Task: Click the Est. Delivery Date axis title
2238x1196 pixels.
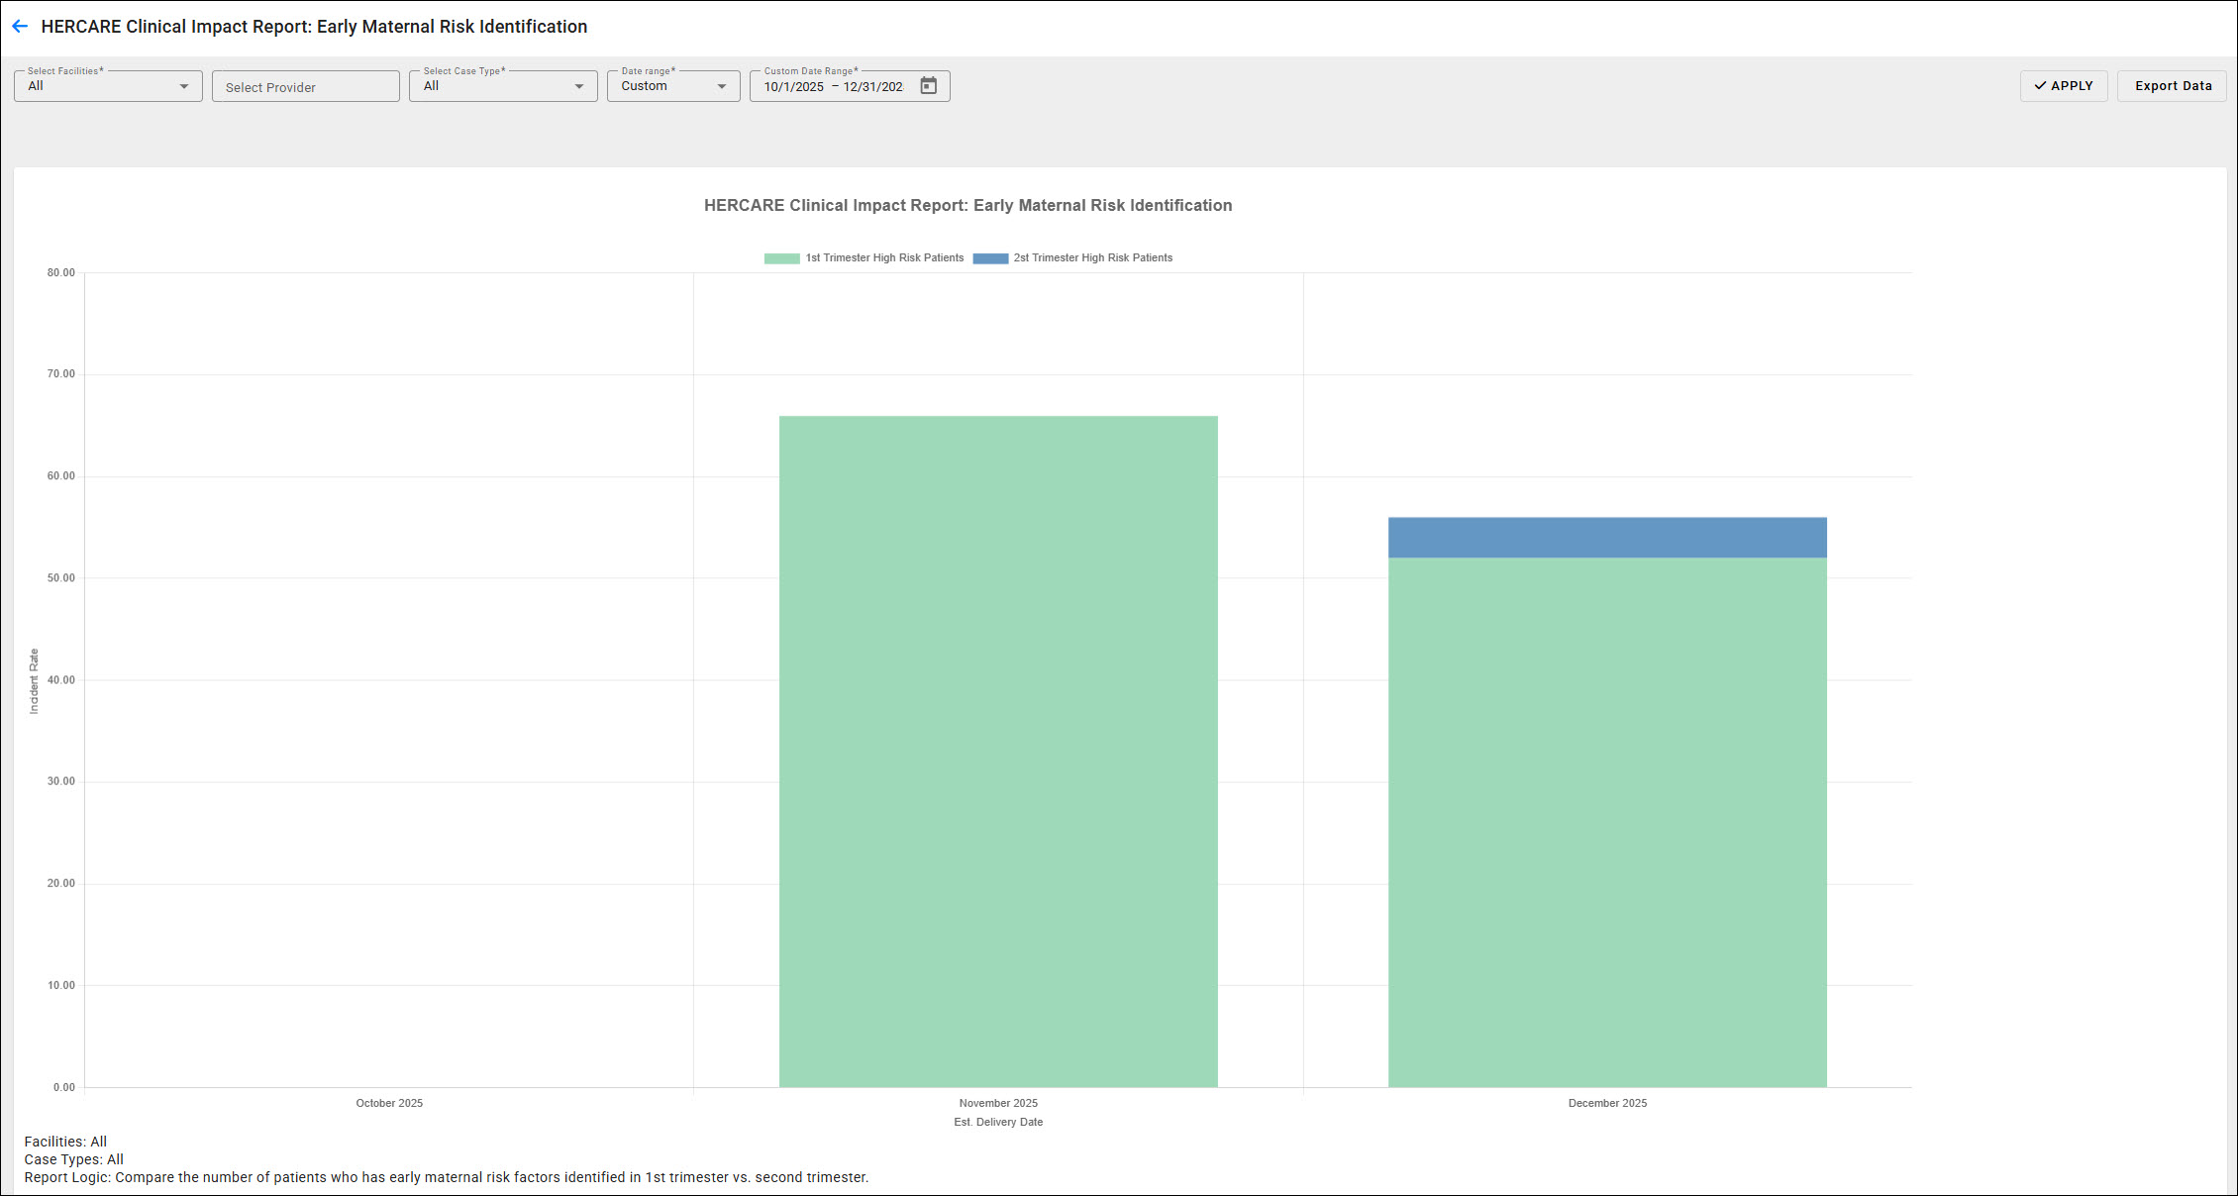Action: (998, 1123)
